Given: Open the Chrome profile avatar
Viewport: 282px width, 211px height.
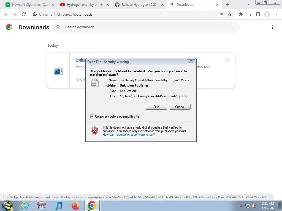Looking at the screenshot, I should click(x=267, y=14).
